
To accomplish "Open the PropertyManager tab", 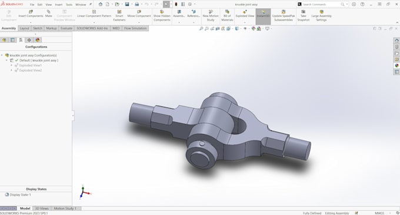I will pyautogui.click(x=12, y=40).
